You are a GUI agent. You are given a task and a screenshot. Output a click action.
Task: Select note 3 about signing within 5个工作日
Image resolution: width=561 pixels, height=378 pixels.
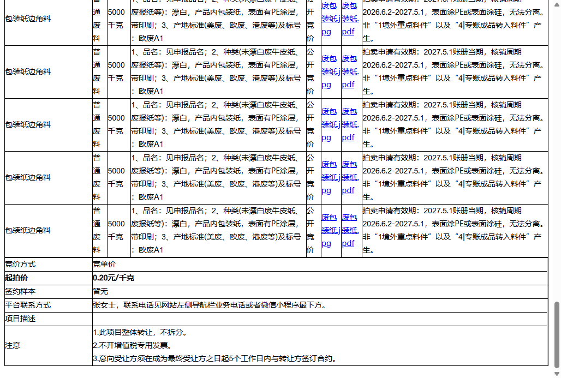(x=216, y=358)
